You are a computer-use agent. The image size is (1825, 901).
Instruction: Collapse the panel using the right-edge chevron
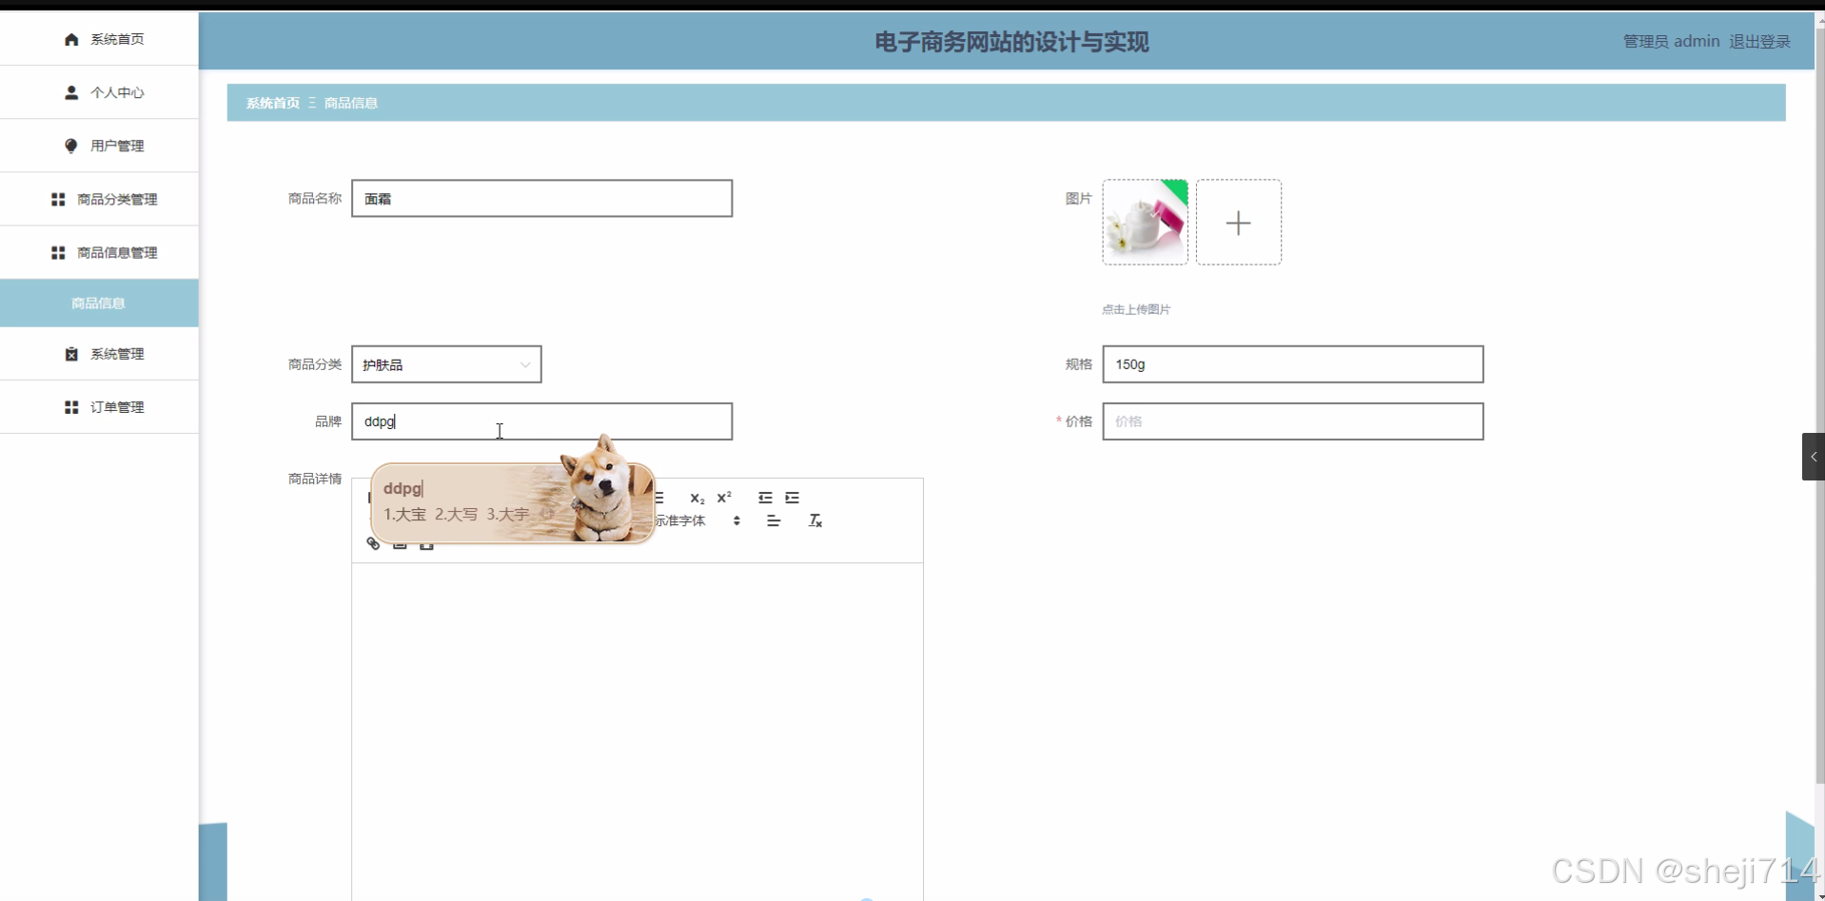(x=1814, y=457)
